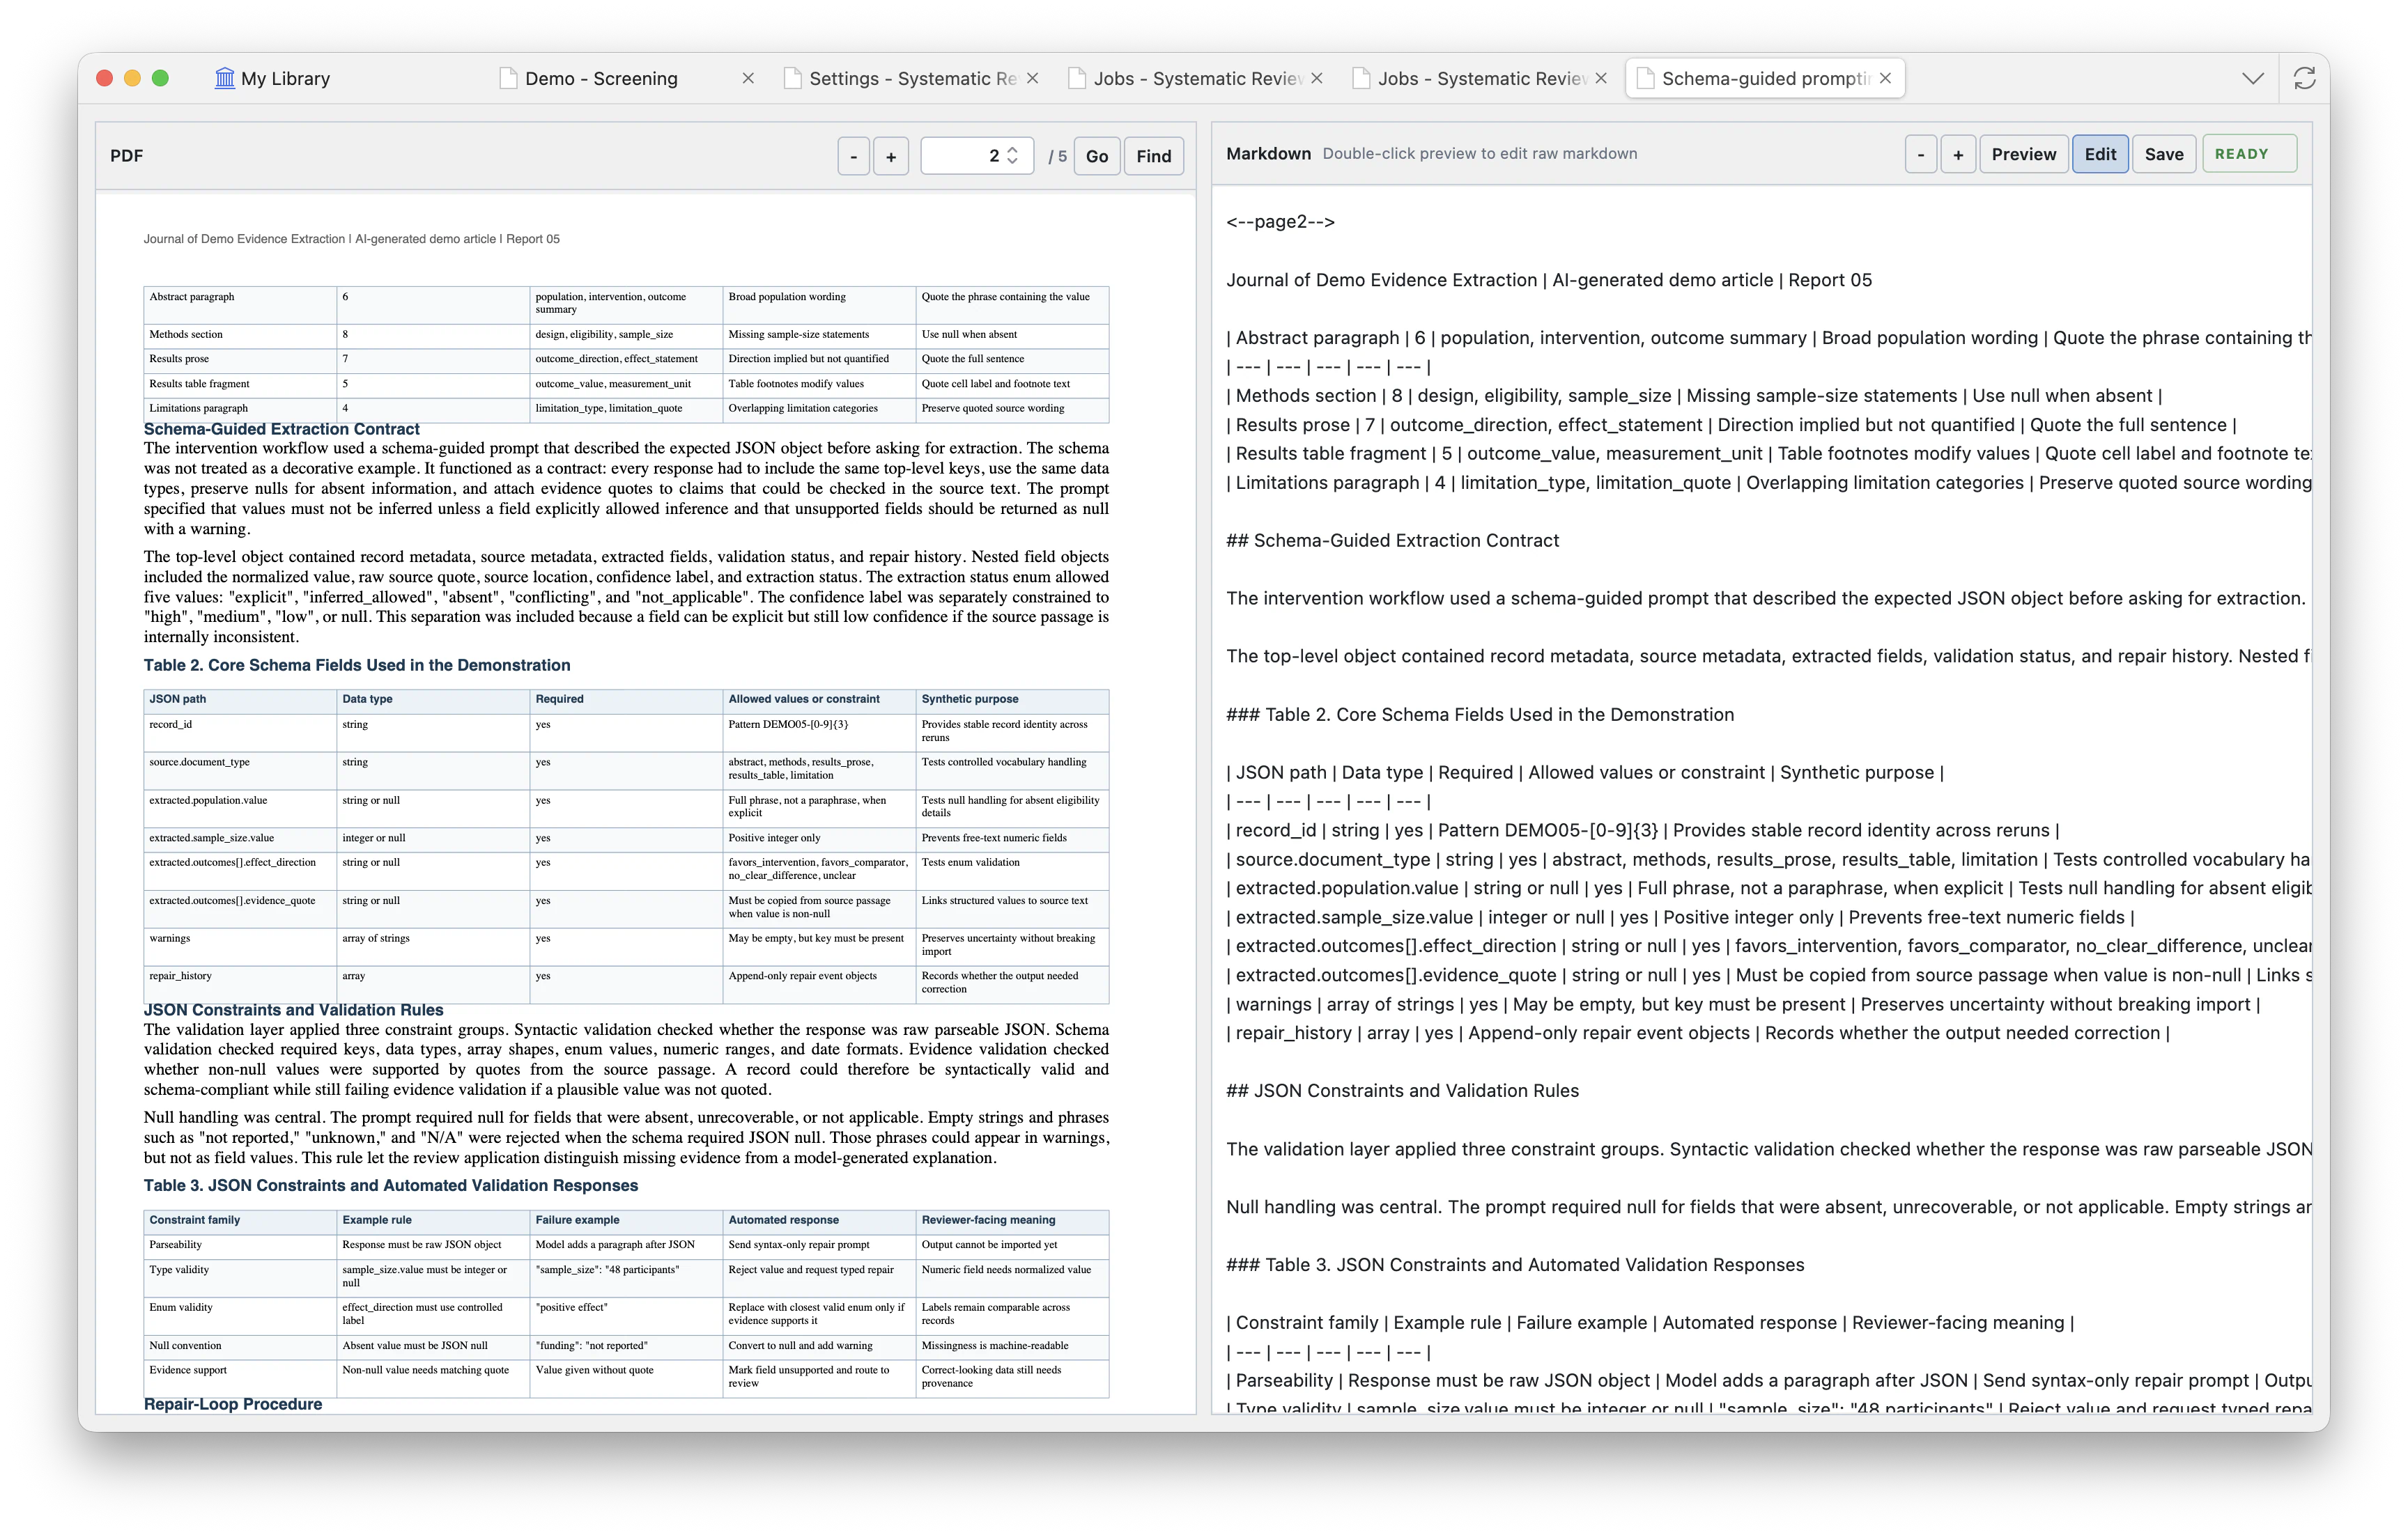The width and height of the screenshot is (2408, 1535).
Task: Click document icon on Settings tab
Action: pyautogui.click(x=792, y=78)
